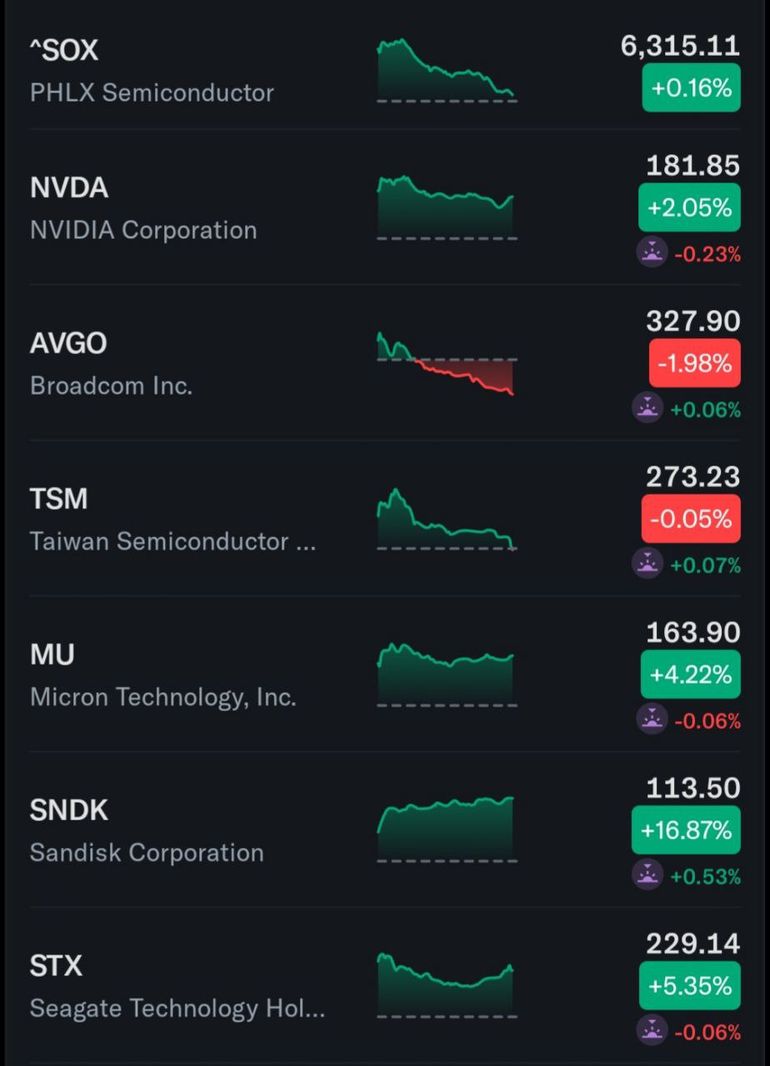This screenshot has height=1066, width=770.
Task: Open the ^SOX sparkline chart
Action: point(447,71)
